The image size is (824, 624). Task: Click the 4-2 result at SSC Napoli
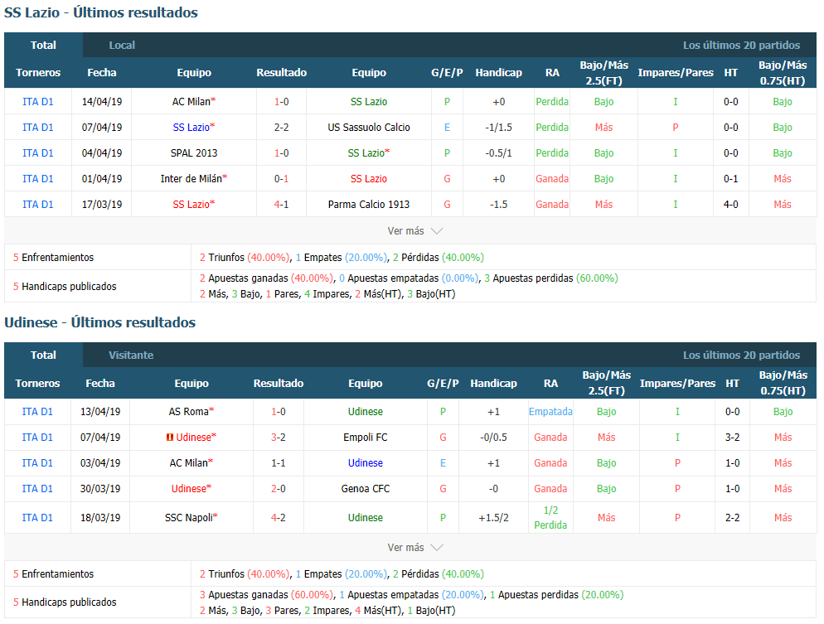point(279,518)
